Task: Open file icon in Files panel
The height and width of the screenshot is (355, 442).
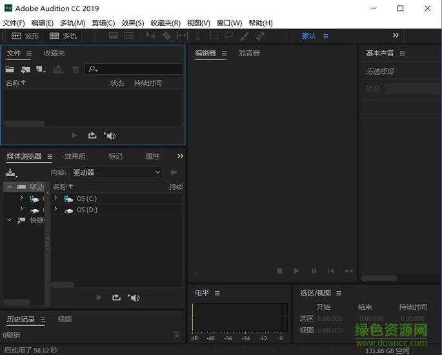Action: point(10,69)
